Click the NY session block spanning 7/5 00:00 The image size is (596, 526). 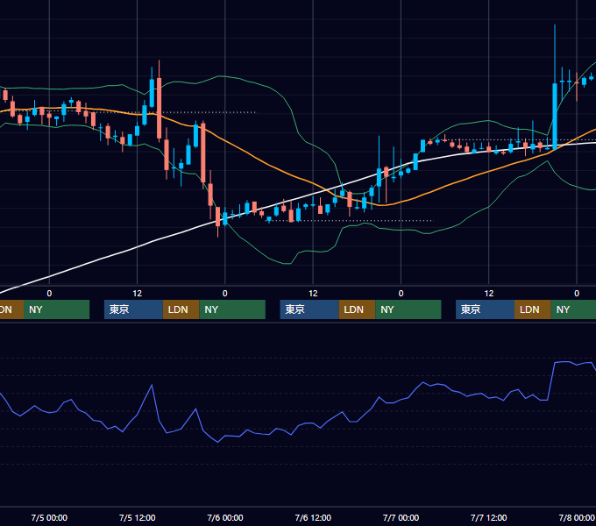pyautogui.click(x=56, y=309)
